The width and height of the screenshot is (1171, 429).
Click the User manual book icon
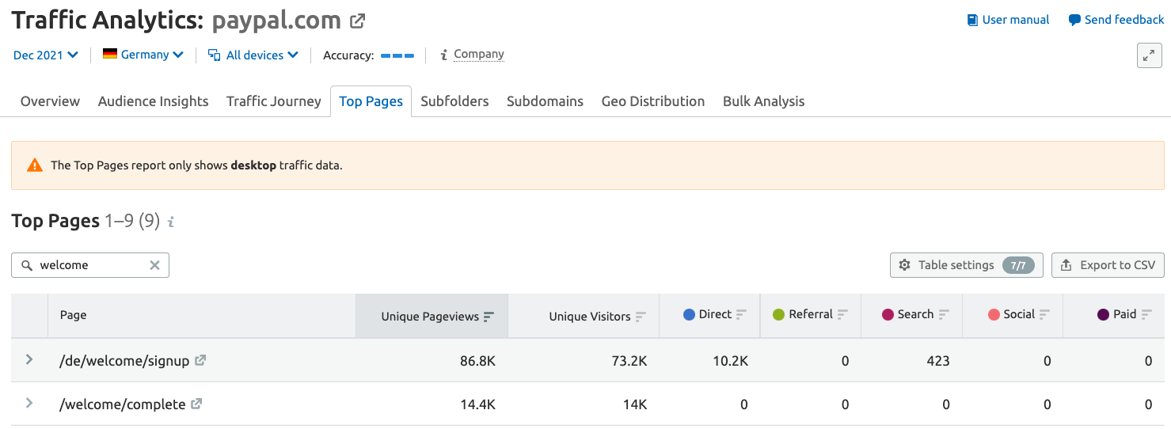click(972, 20)
